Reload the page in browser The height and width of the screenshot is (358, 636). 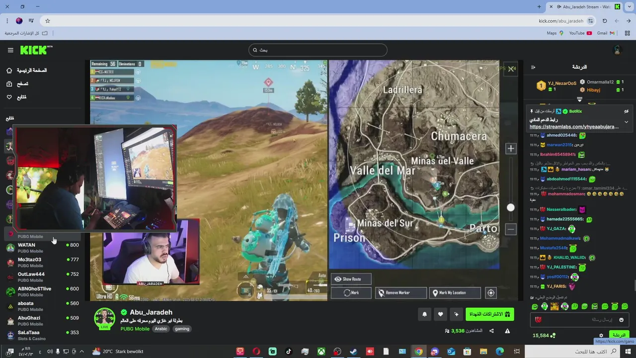(x=605, y=21)
